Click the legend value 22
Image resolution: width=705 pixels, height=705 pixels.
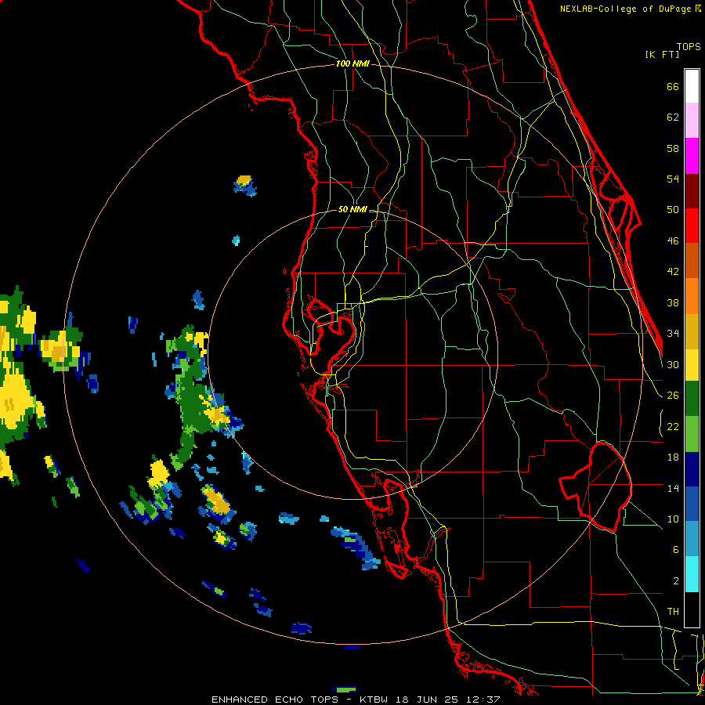click(673, 426)
